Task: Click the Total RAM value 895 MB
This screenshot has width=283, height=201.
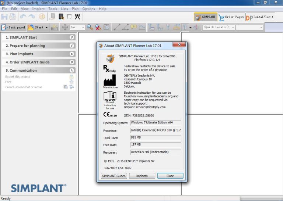Action: pyautogui.click(x=156, y=137)
